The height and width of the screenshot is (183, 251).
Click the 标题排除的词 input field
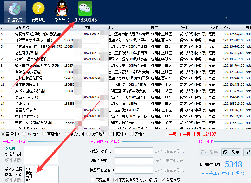[134, 151]
